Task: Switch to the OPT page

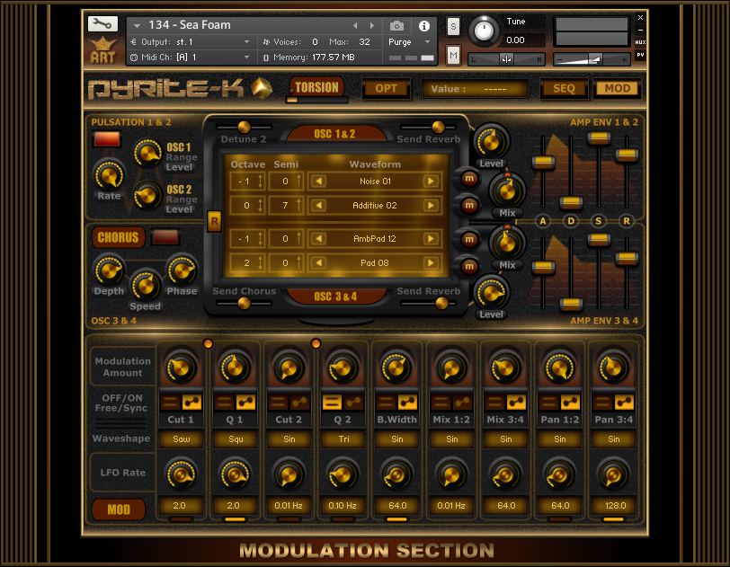Action: [x=386, y=89]
